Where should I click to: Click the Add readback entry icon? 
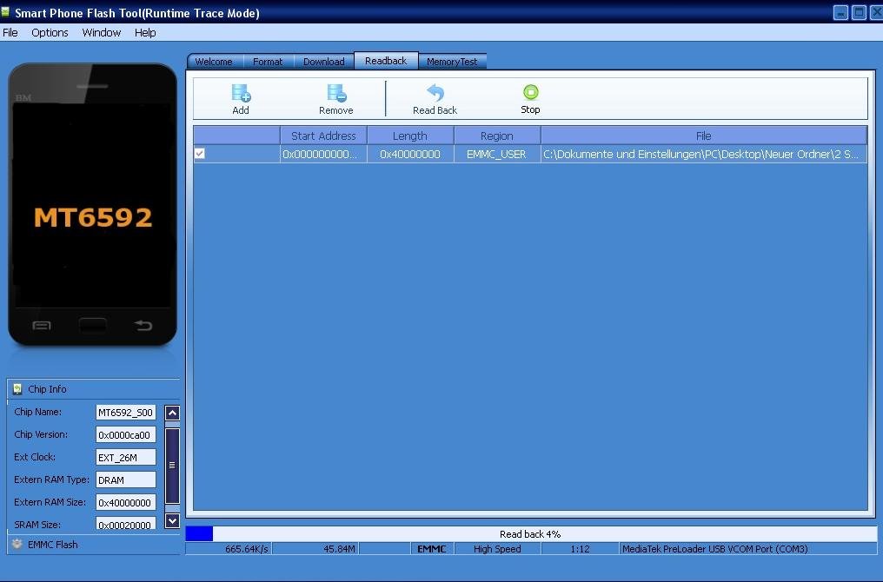[241, 93]
